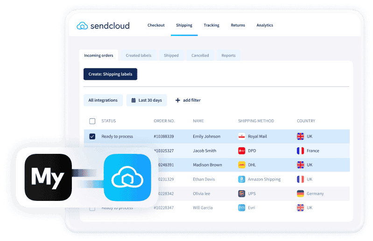Switch to the Shipped tab

pyautogui.click(x=171, y=55)
